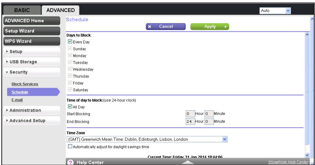Click the End Blocking minute field
This screenshot has width=315, height=165.
pyautogui.click(x=209, y=122)
